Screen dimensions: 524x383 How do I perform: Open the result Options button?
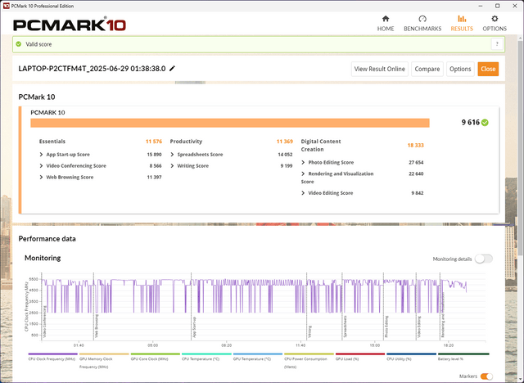pyautogui.click(x=460, y=69)
